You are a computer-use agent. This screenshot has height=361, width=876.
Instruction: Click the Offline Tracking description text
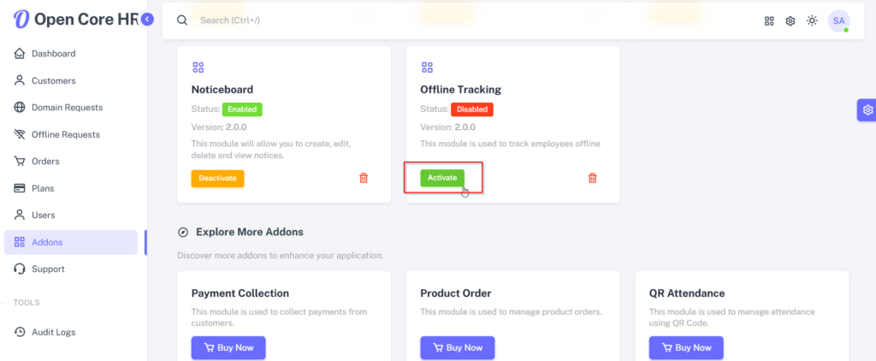510,144
